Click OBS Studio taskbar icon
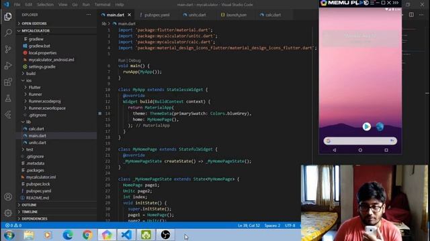 click(165, 235)
